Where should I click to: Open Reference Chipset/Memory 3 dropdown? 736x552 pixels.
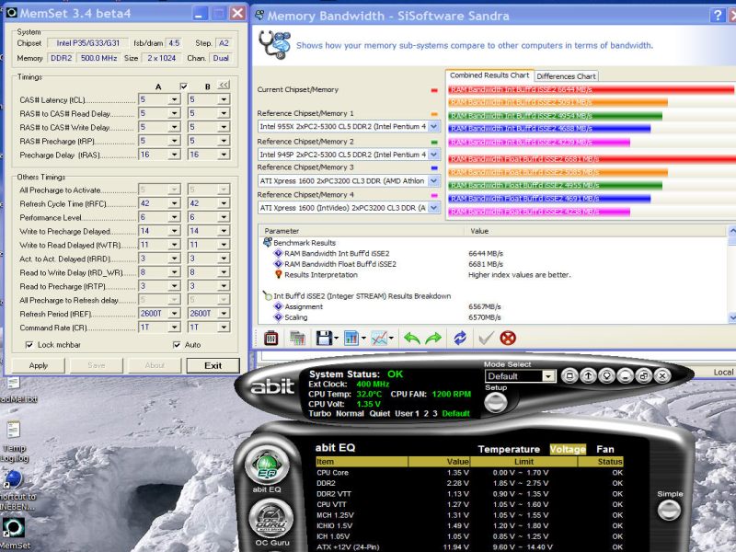[x=434, y=180]
